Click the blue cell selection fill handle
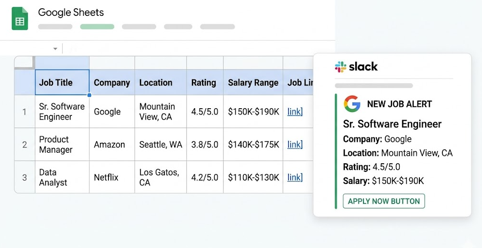 tap(89, 95)
